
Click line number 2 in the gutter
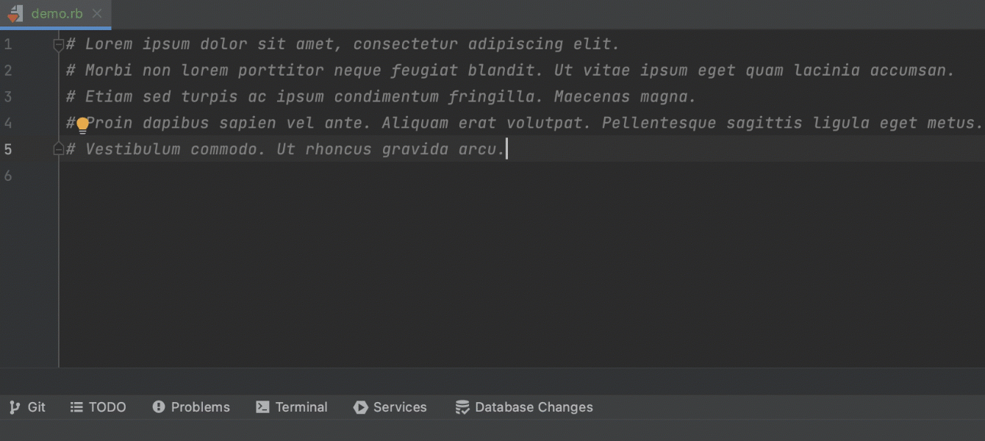(8, 71)
